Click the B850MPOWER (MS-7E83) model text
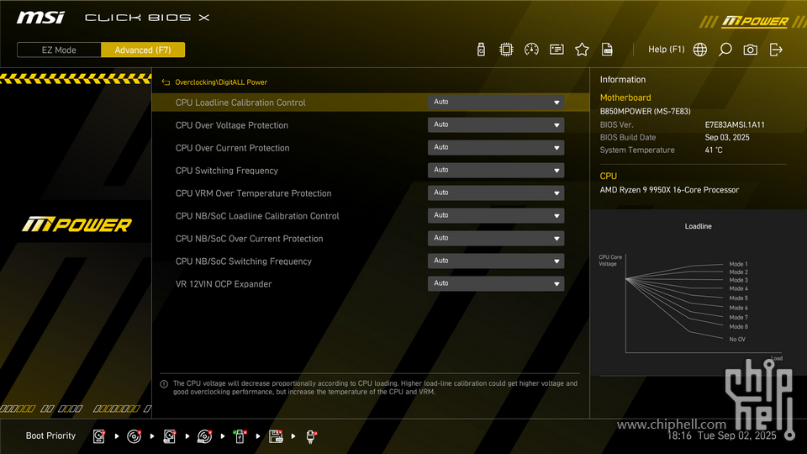Screen dimensions: 807x454 pyautogui.click(x=645, y=111)
